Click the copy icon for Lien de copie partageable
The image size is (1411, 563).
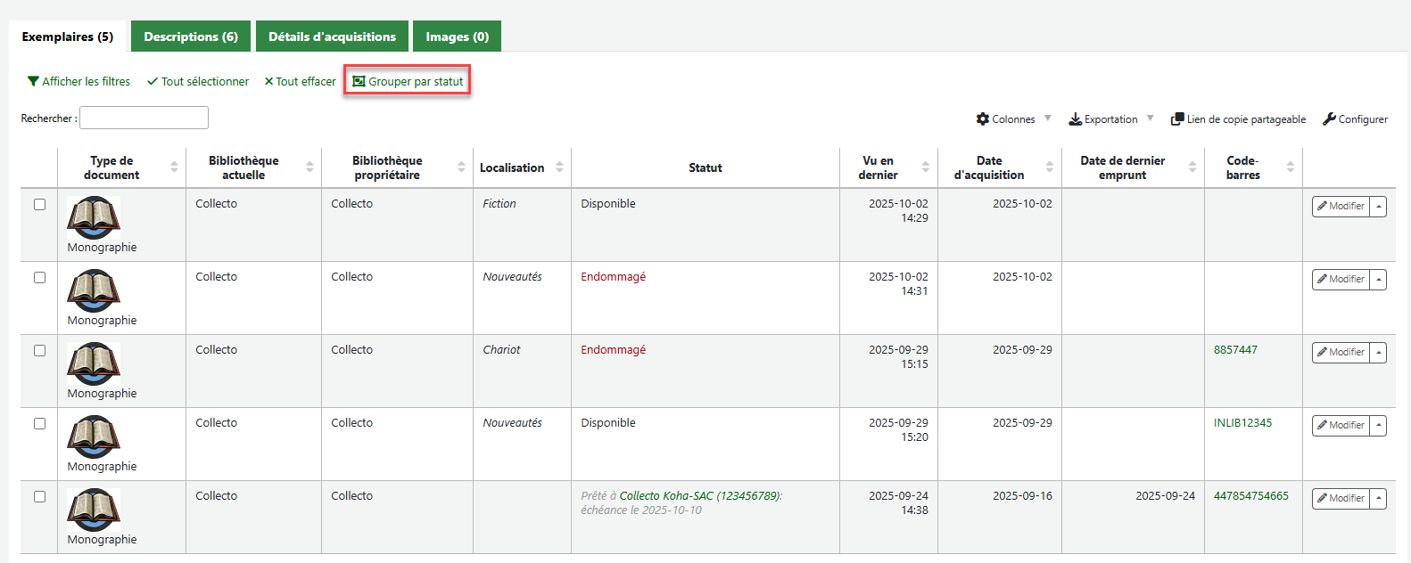(x=1177, y=119)
